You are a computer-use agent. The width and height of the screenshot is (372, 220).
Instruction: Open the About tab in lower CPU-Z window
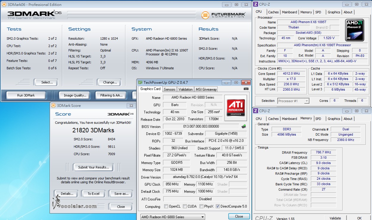point(348,119)
